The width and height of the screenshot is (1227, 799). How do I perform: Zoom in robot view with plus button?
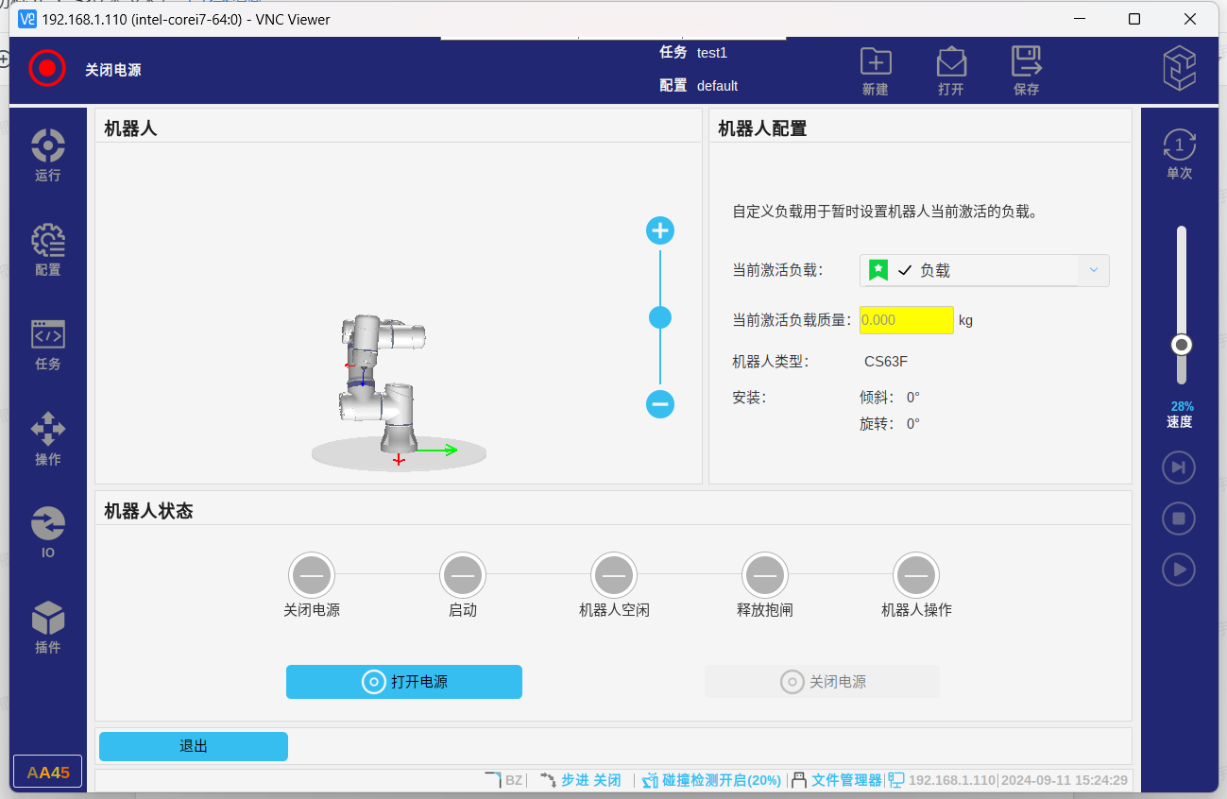click(x=660, y=230)
